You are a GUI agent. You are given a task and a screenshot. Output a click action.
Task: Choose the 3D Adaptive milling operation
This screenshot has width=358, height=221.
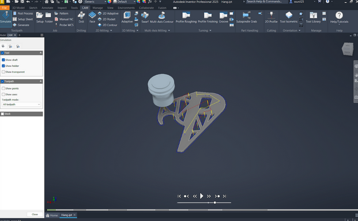point(127,17)
